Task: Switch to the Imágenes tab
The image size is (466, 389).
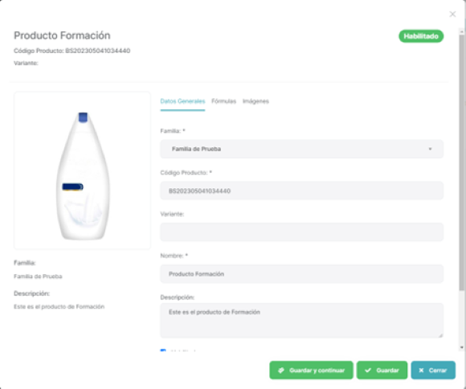Action: [255, 101]
